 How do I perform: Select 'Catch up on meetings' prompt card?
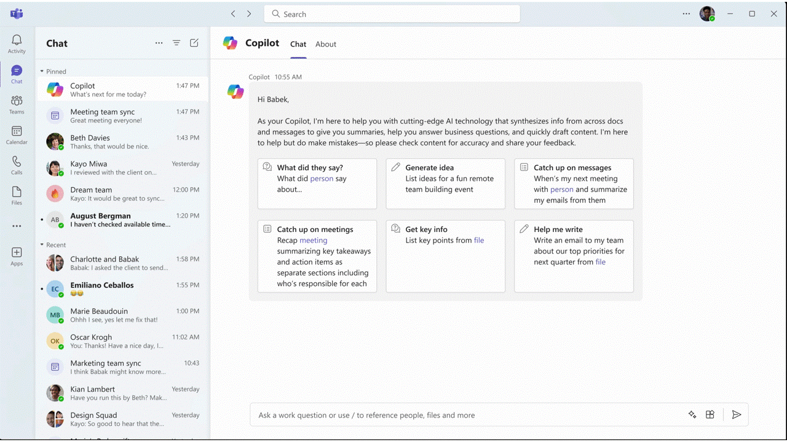click(317, 256)
